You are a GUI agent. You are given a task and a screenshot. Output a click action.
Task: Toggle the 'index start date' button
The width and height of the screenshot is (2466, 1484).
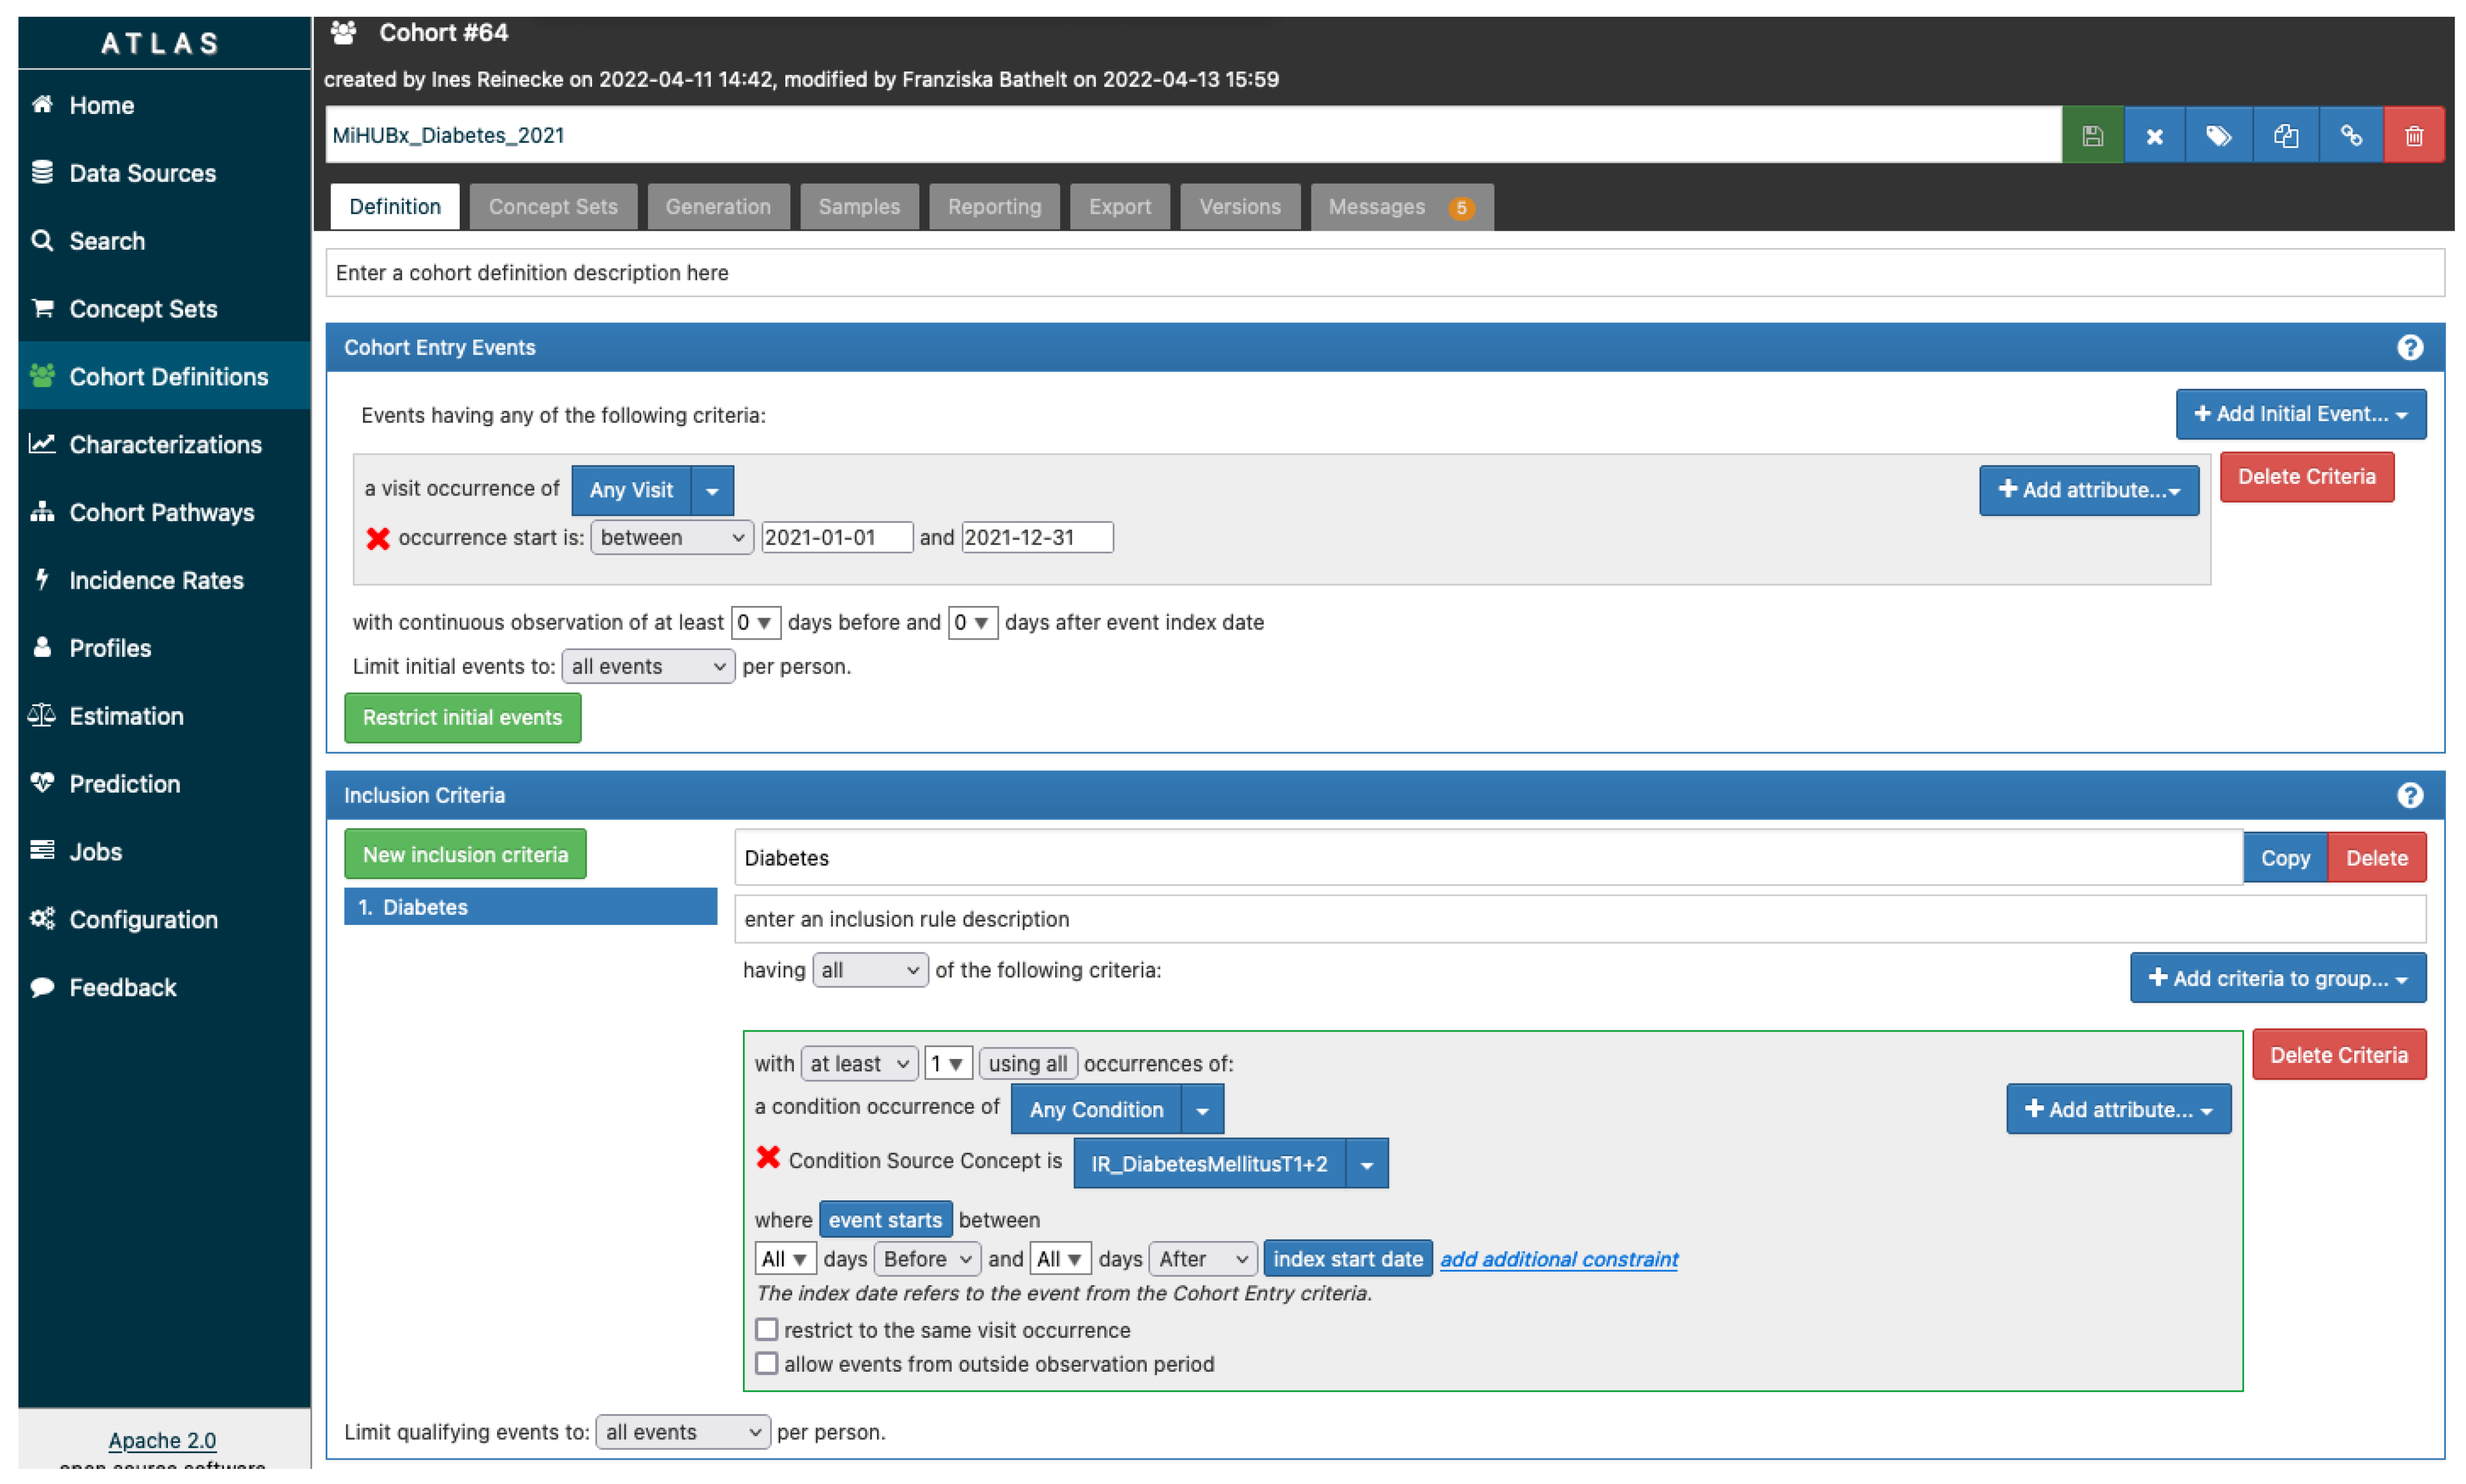[1347, 1258]
